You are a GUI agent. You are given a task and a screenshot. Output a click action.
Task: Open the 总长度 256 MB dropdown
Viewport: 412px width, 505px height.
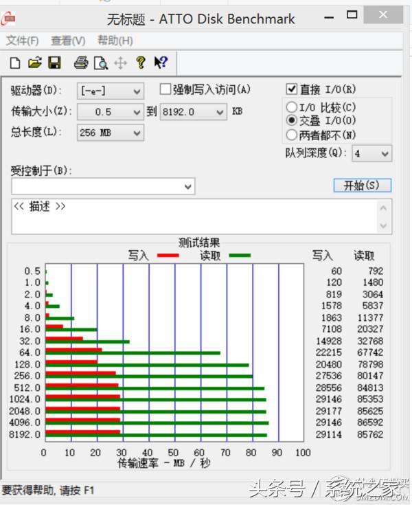click(111, 133)
